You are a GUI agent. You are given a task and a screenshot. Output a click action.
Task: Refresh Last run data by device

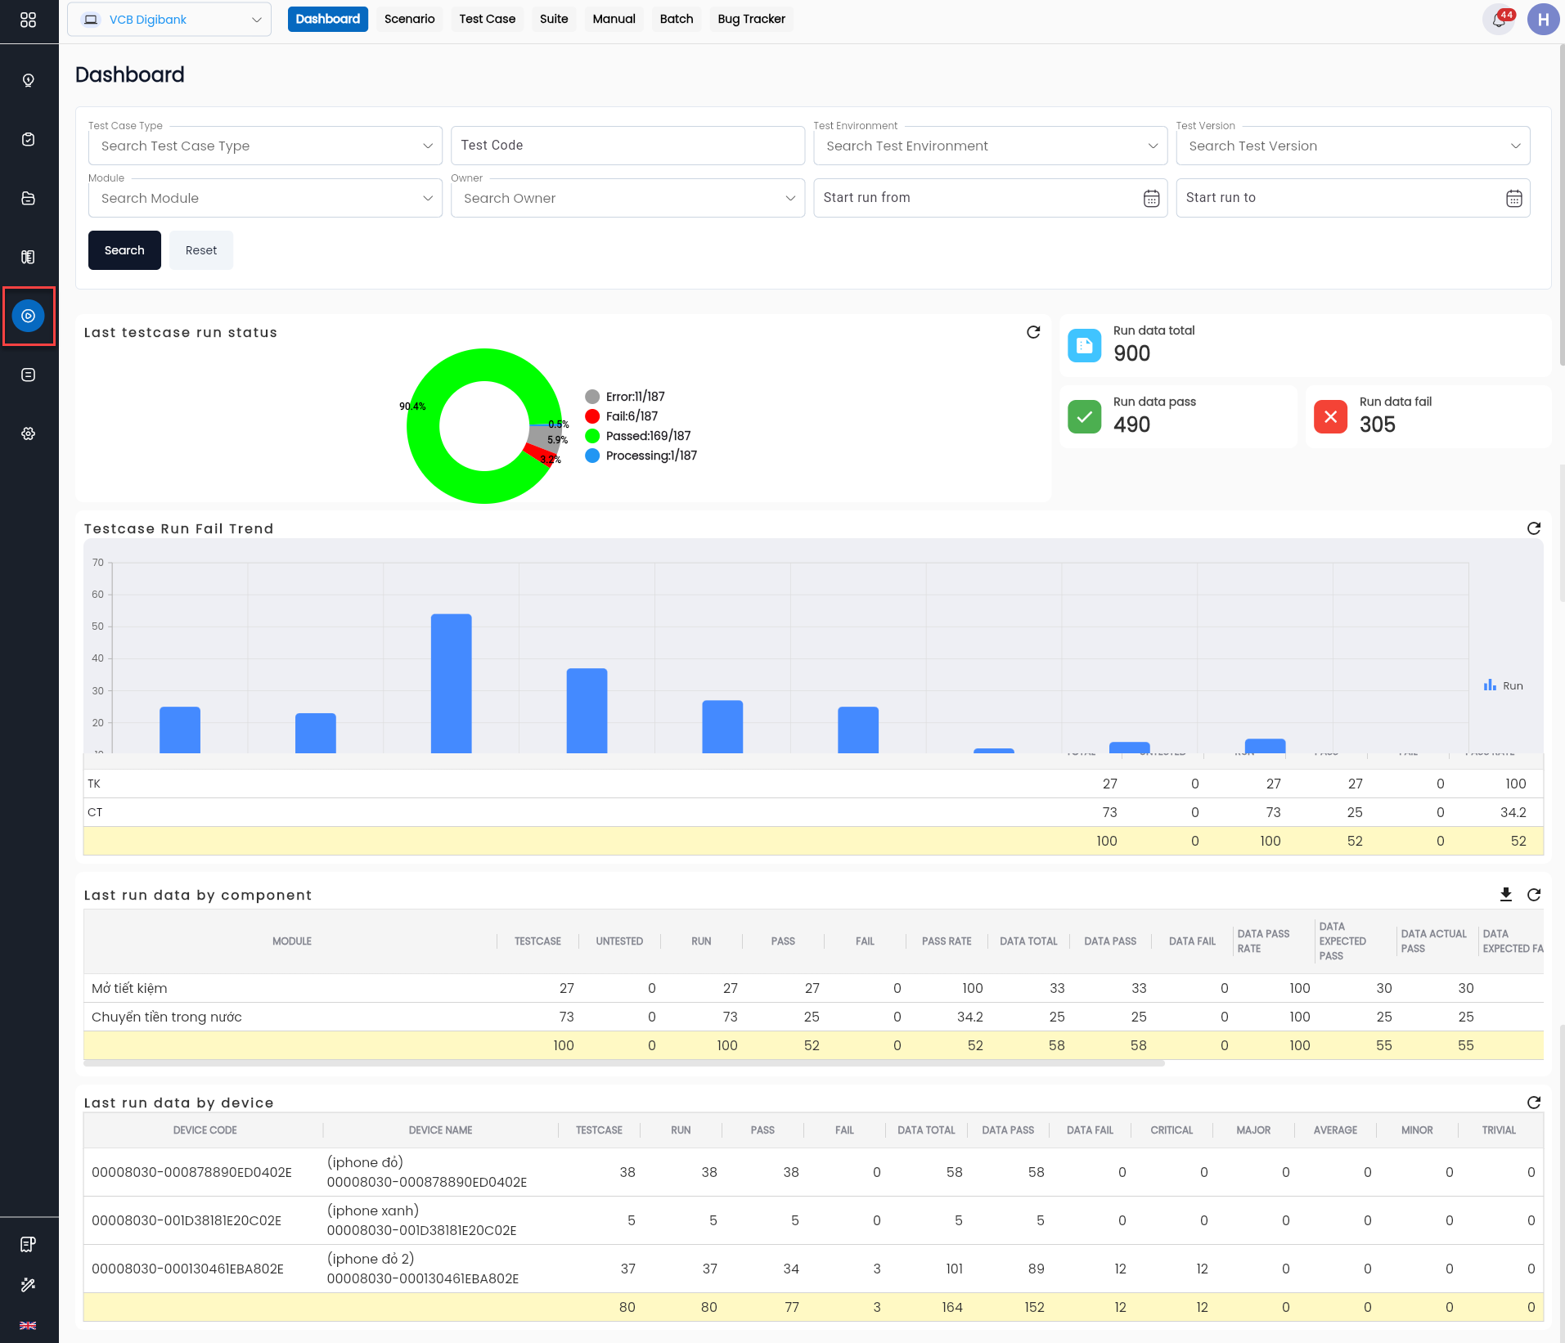1534,1103
